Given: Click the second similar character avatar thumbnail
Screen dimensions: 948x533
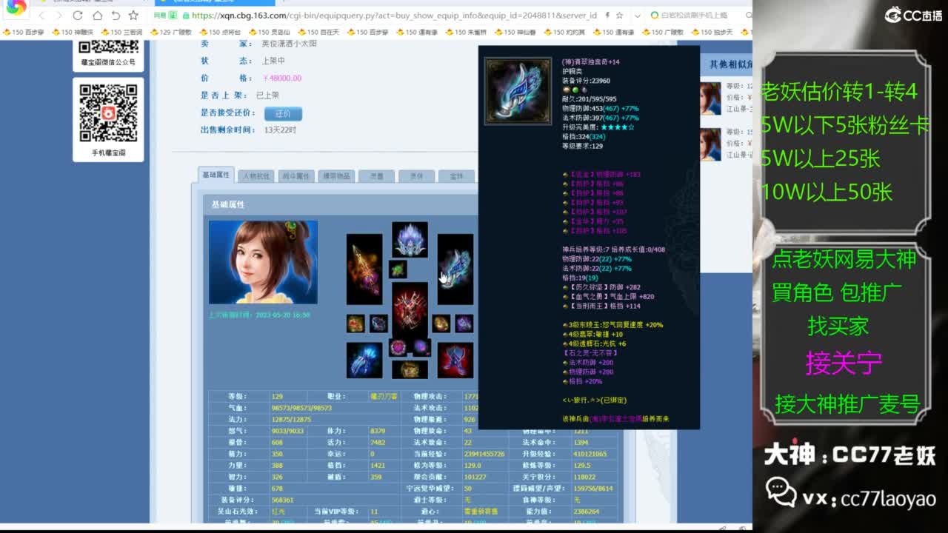Looking at the screenshot, I should coord(710,144).
